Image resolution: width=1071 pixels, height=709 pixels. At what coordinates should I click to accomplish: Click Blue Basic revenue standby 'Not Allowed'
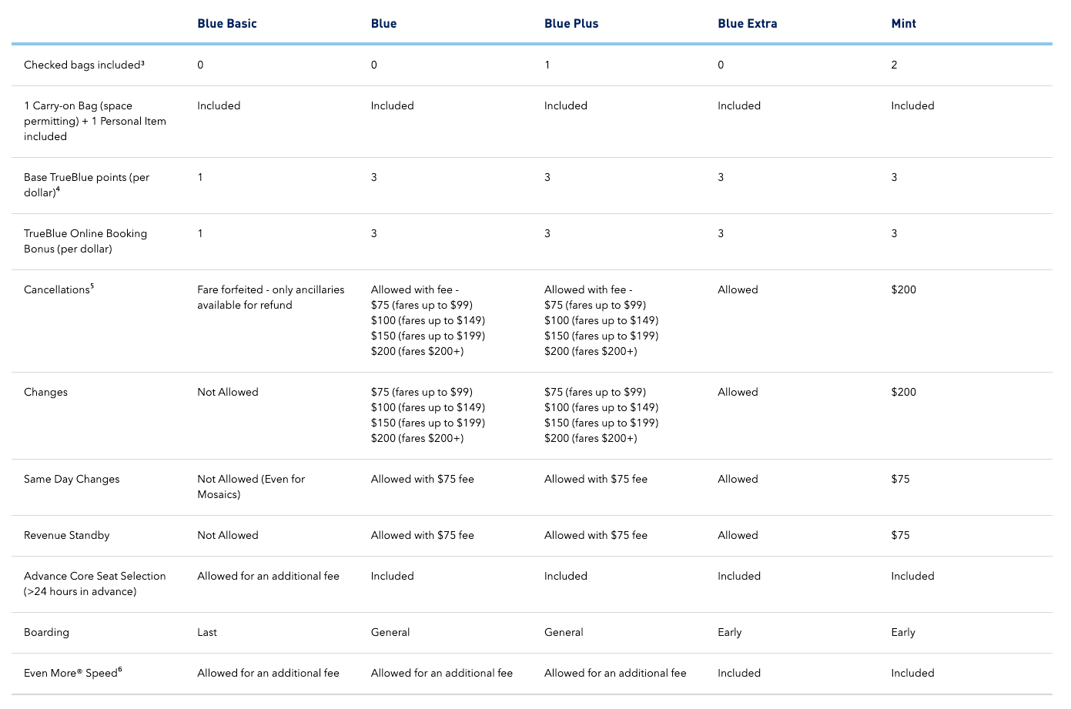[228, 535]
